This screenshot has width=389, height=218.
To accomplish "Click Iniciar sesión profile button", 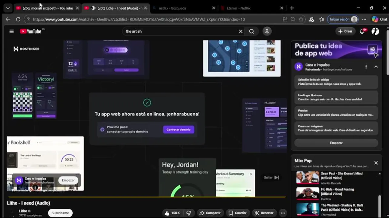I will [x=343, y=19].
